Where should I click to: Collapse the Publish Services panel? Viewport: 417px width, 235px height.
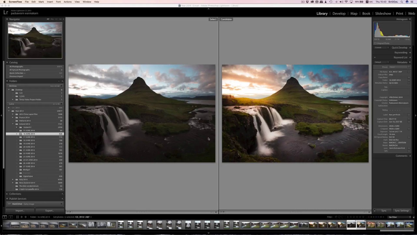pyautogui.click(x=7, y=199)
